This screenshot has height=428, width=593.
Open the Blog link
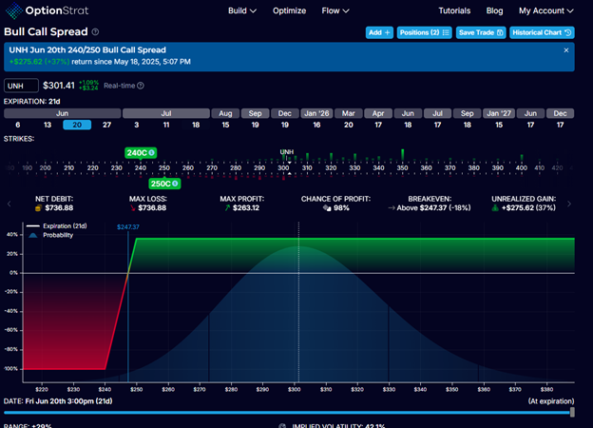click(494, 10)
